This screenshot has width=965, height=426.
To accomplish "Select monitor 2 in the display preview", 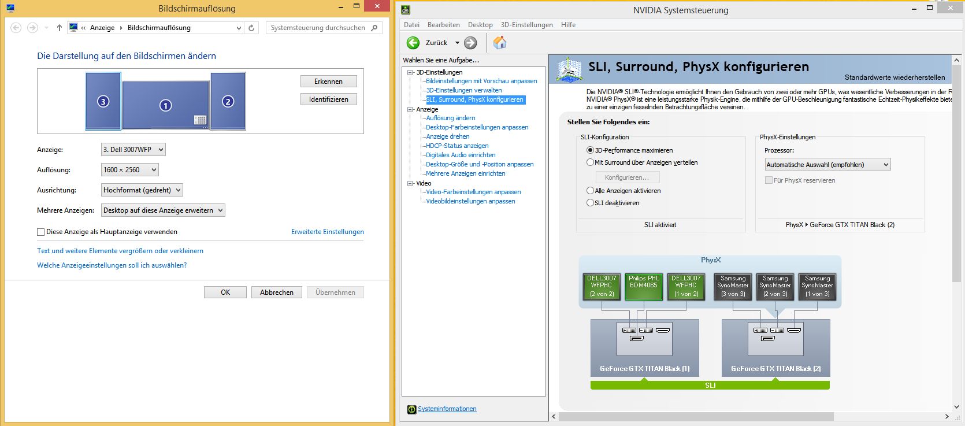I will click(228, 101).
